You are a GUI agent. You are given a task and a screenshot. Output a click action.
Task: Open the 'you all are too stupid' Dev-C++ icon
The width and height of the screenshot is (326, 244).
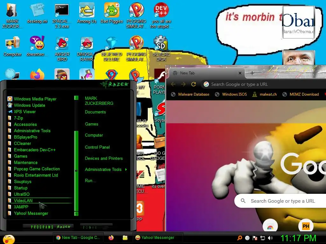point(161,16)
